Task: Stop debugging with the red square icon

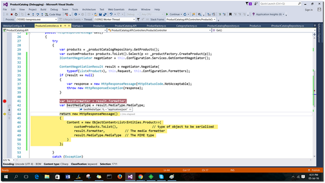Action: click(11, 15)
